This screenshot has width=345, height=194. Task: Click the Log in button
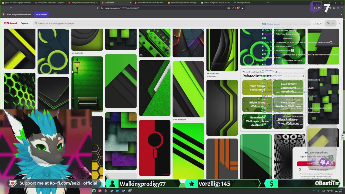(318, 23)
